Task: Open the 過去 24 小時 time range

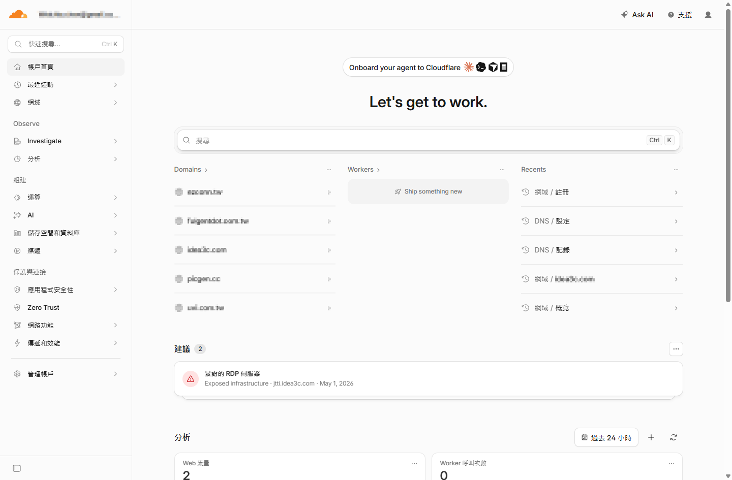Action: click(606, 438)
